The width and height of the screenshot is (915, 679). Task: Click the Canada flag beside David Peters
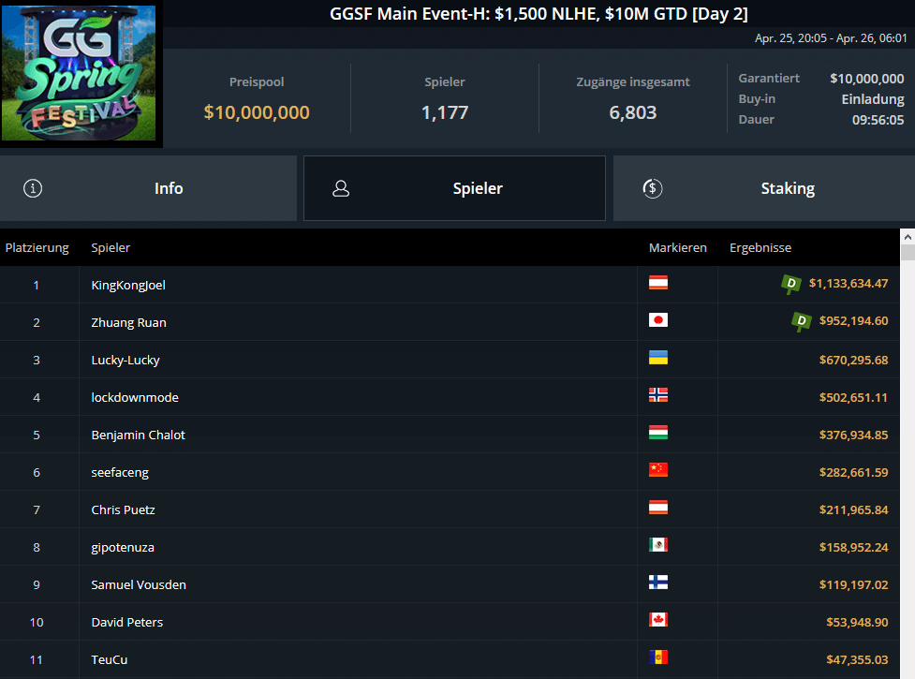(658, 621)
